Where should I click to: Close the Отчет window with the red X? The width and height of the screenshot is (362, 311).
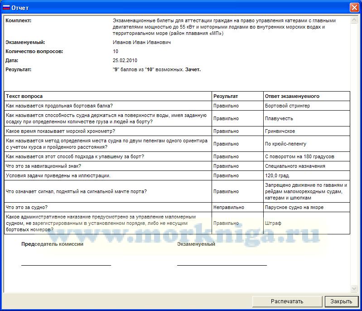[354, 8]
